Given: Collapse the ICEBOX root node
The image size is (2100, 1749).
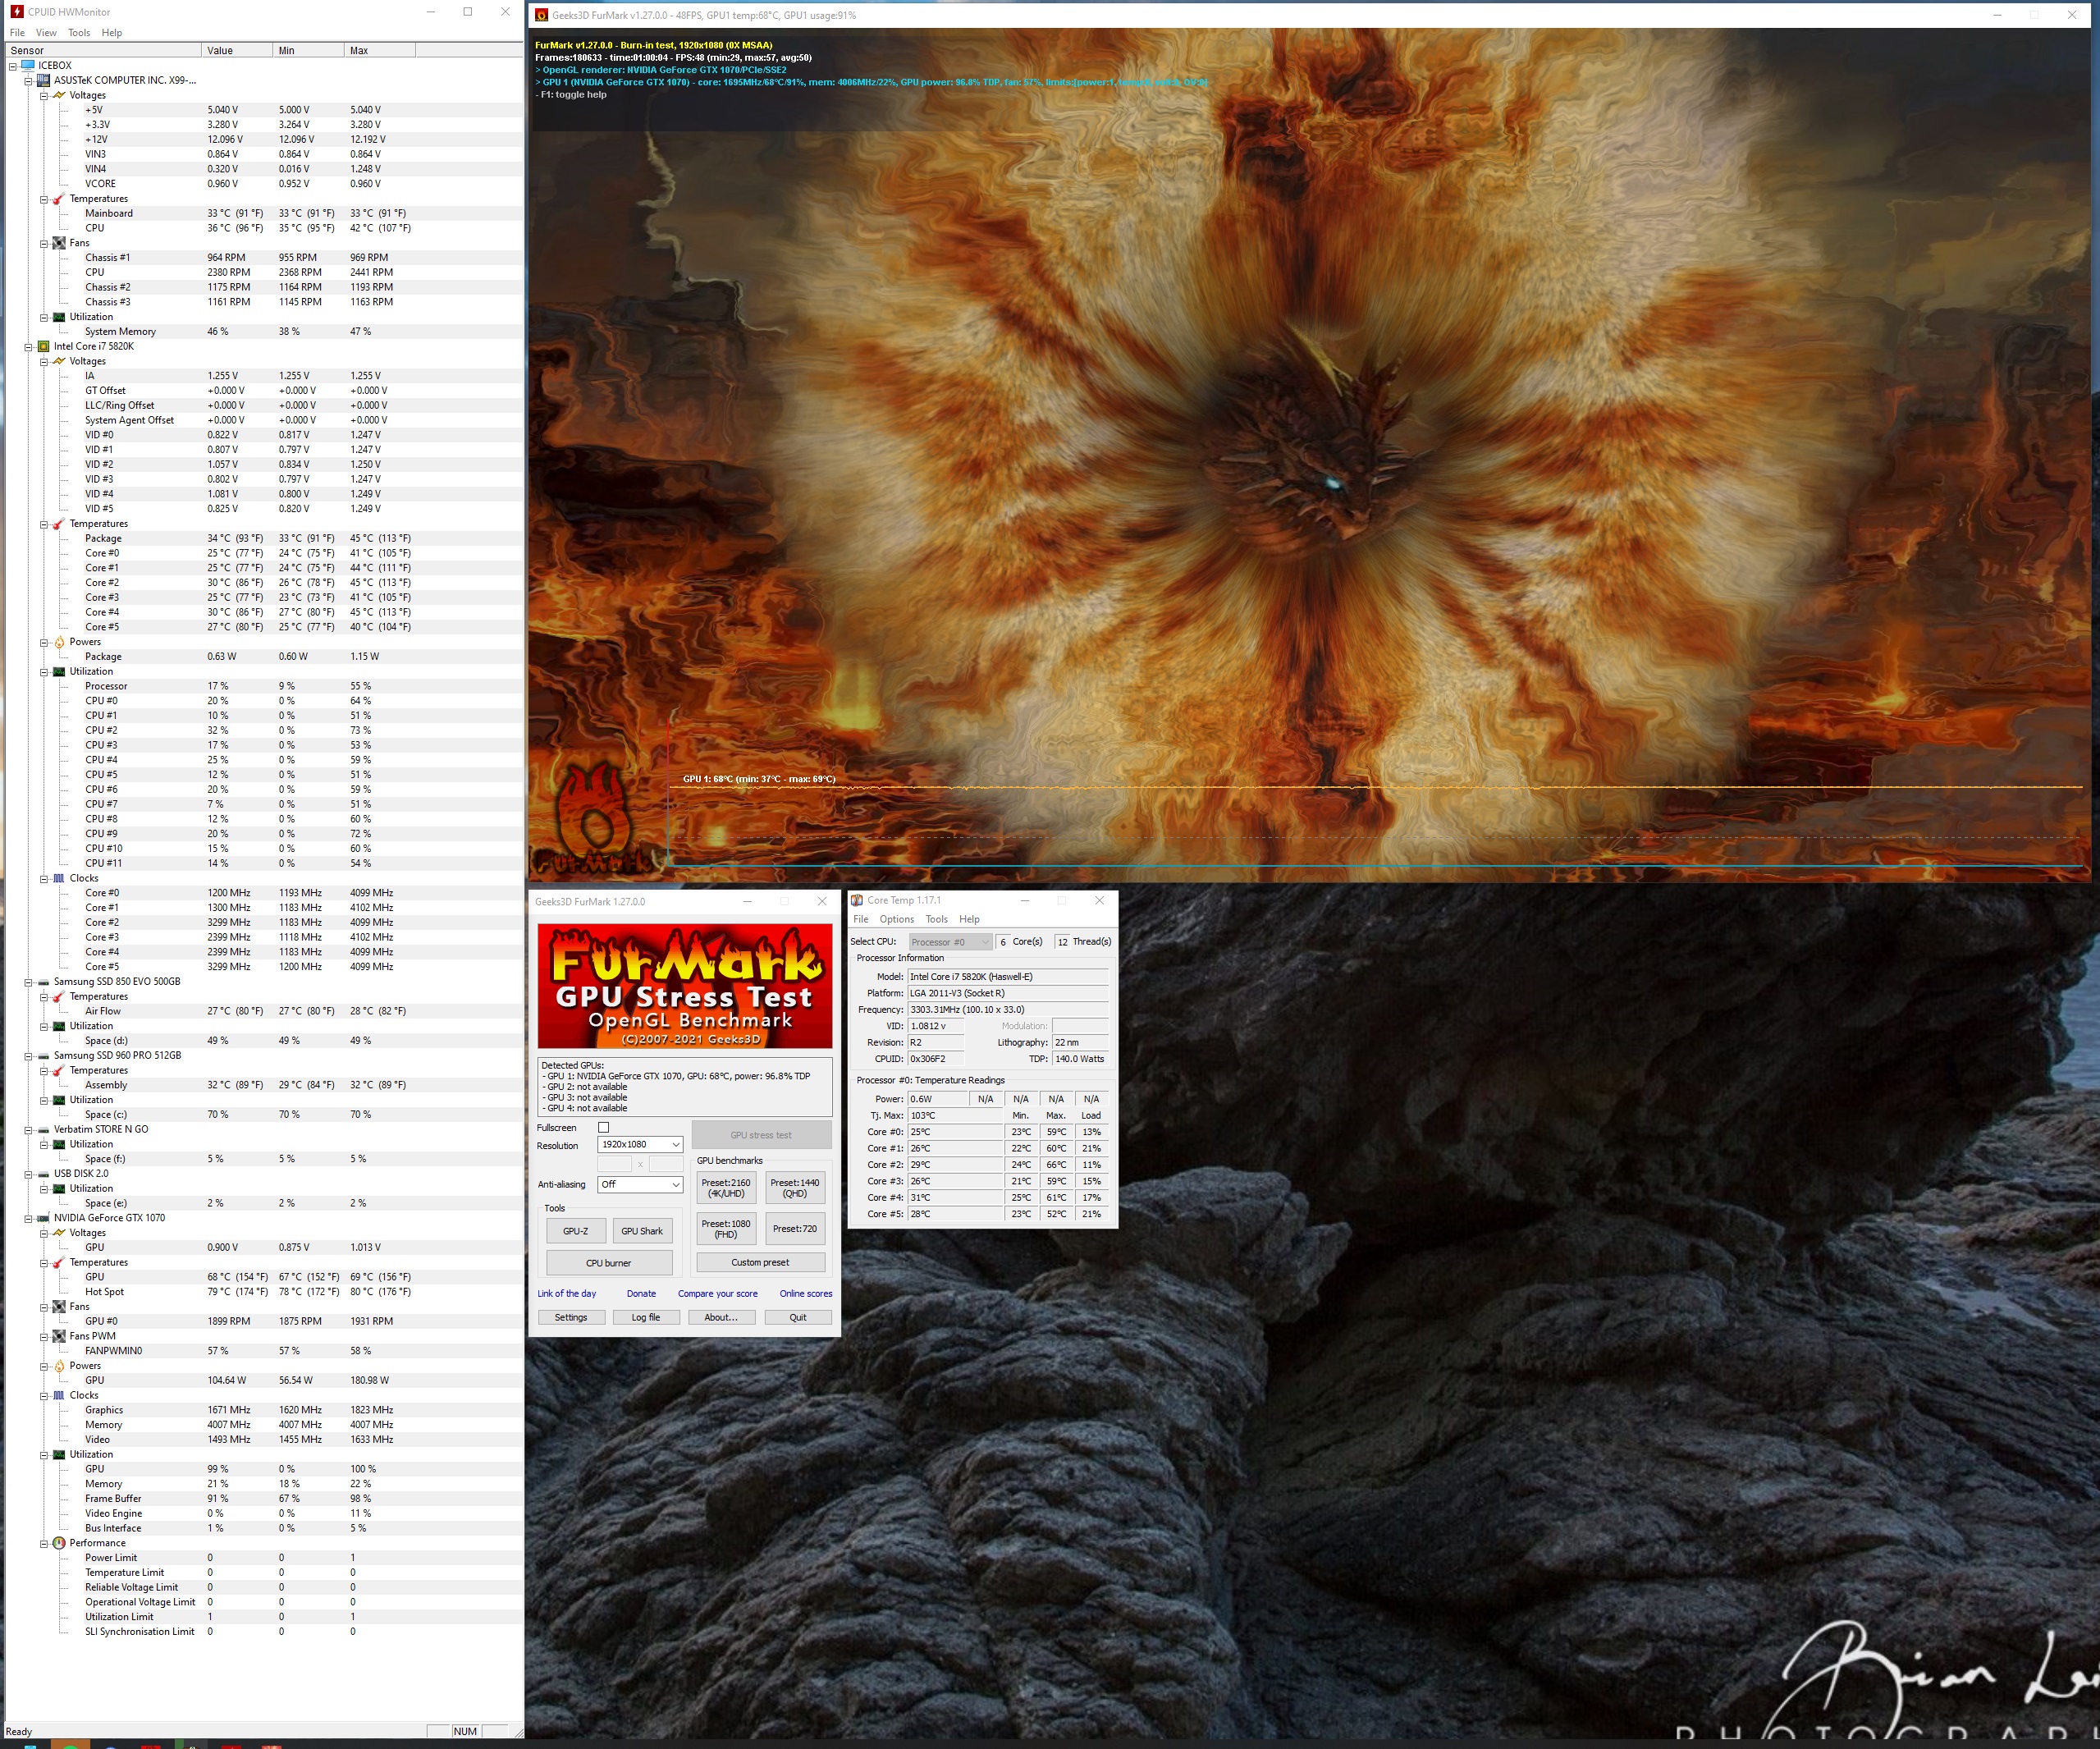Looking at the screenshot, I should pos(13,66).
